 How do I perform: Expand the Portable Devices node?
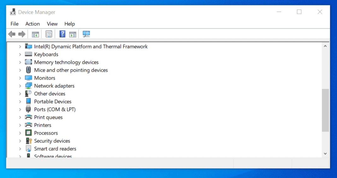tap(20, 102)
